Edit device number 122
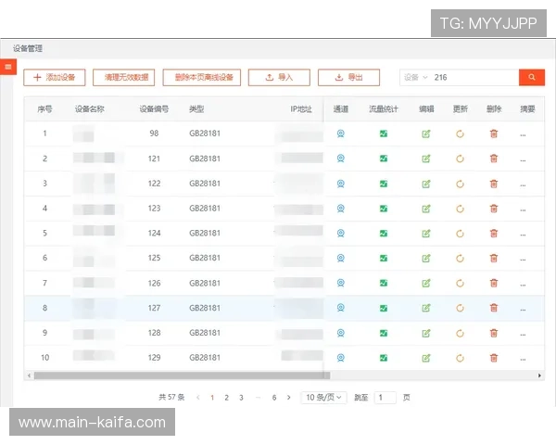The image size is (556, 445). point(425,184)
